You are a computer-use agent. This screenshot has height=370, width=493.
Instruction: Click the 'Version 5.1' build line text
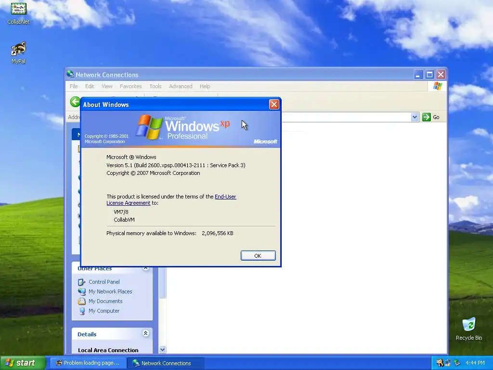(176, 165)
